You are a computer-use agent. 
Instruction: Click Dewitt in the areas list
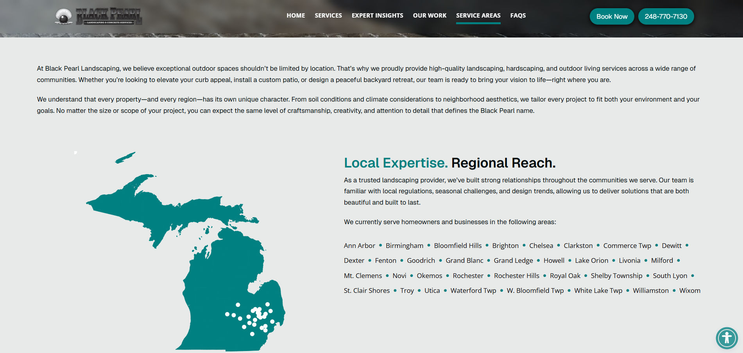[x=671, y=246]
